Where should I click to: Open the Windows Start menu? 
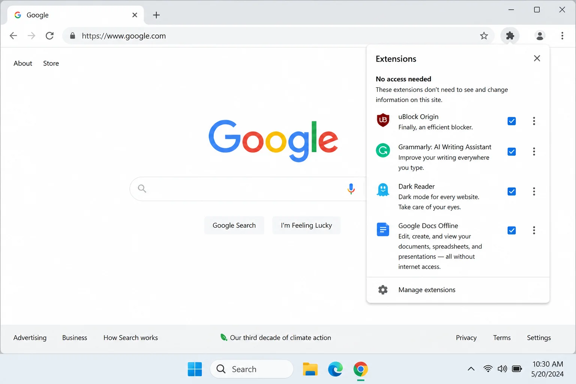195,369
